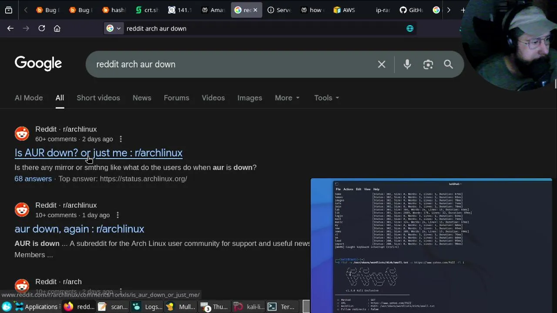Open View menu in the terminal window
557x313 pixels.
(x=367, y=189)
